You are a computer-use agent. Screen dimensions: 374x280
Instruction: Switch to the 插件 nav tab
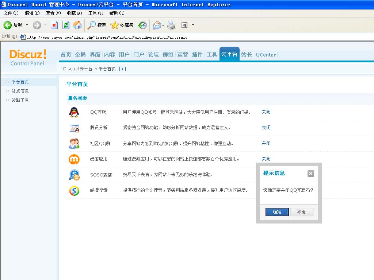(x=197, y=55)
